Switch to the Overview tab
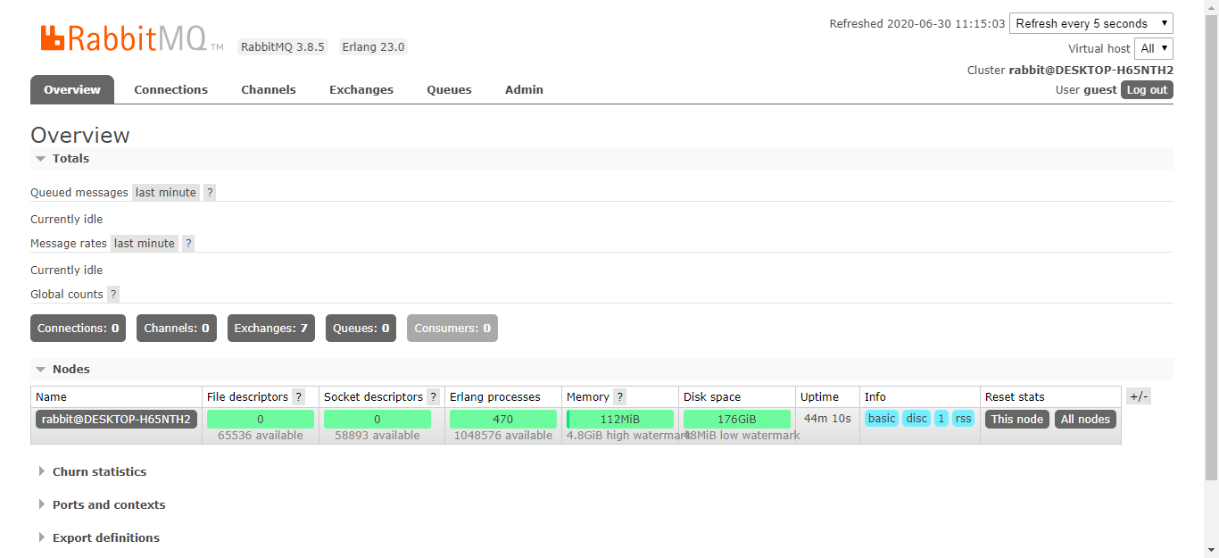Image resolution: width=1219 pixels, height=558 pixels. (72, 89)
